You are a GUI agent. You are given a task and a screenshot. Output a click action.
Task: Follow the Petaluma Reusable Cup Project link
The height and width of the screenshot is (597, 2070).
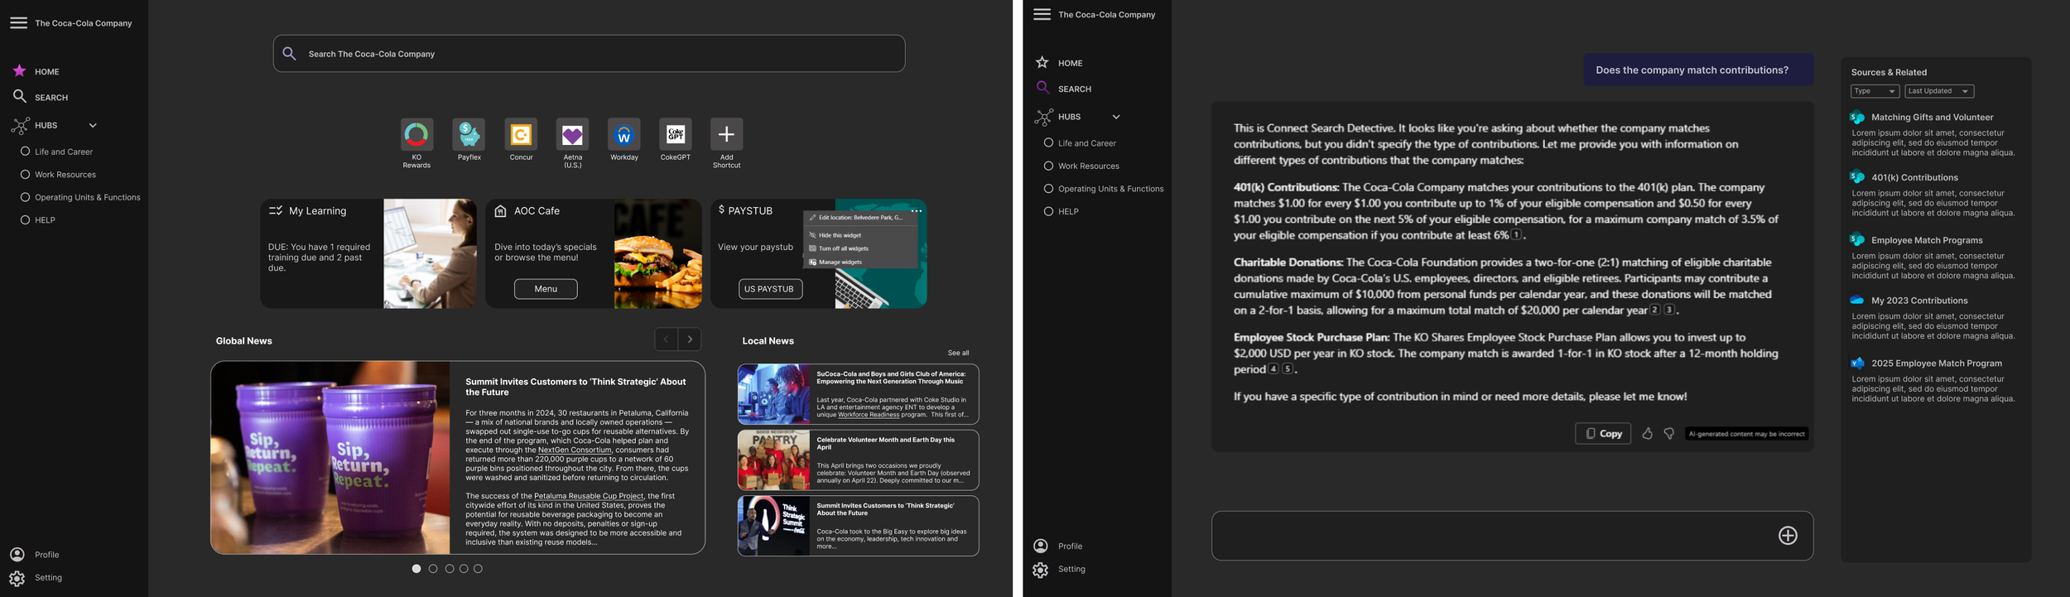pyautogui.click(x=588, y=496)
